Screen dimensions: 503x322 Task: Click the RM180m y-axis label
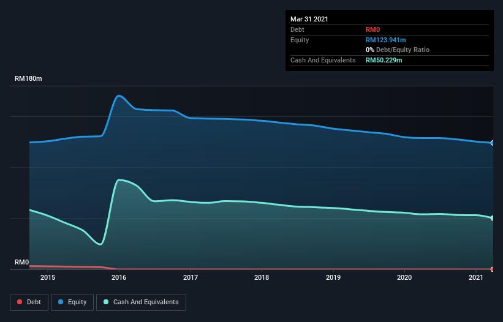click(x=28, y=78)
